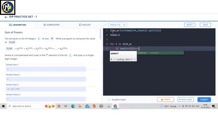Click the 26°C Cloudy weather widget
Screen dimensions: 218x122
[168, 106]
